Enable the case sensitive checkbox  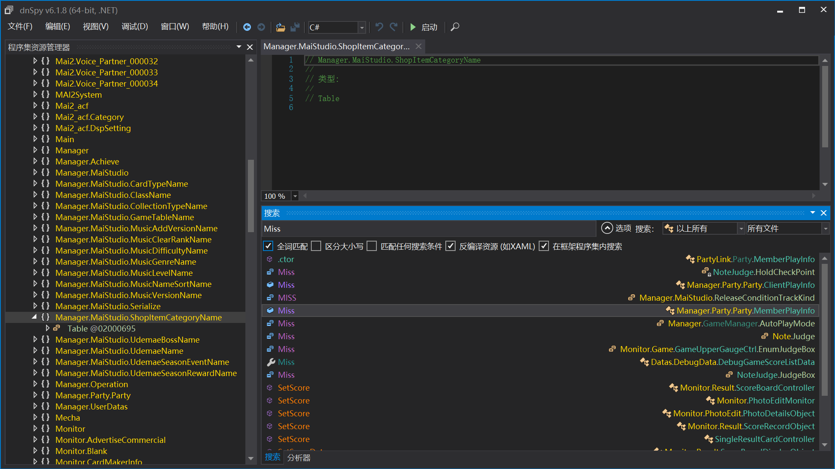316,246
